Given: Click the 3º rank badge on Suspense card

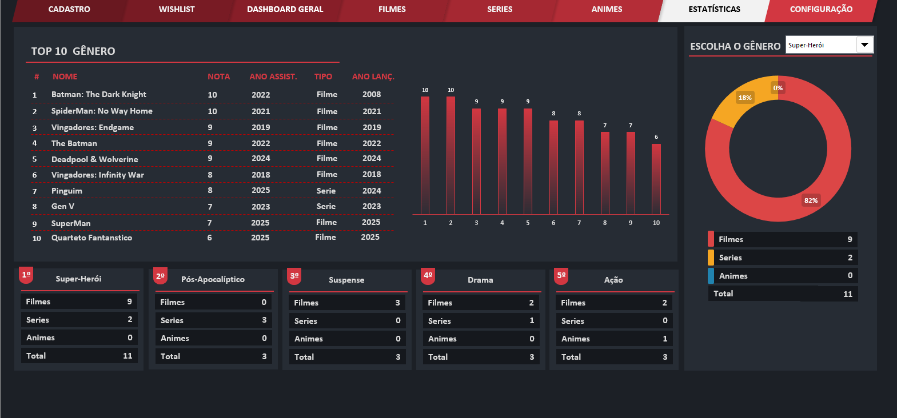Looking at the screenshot, I should pos(294,276).
